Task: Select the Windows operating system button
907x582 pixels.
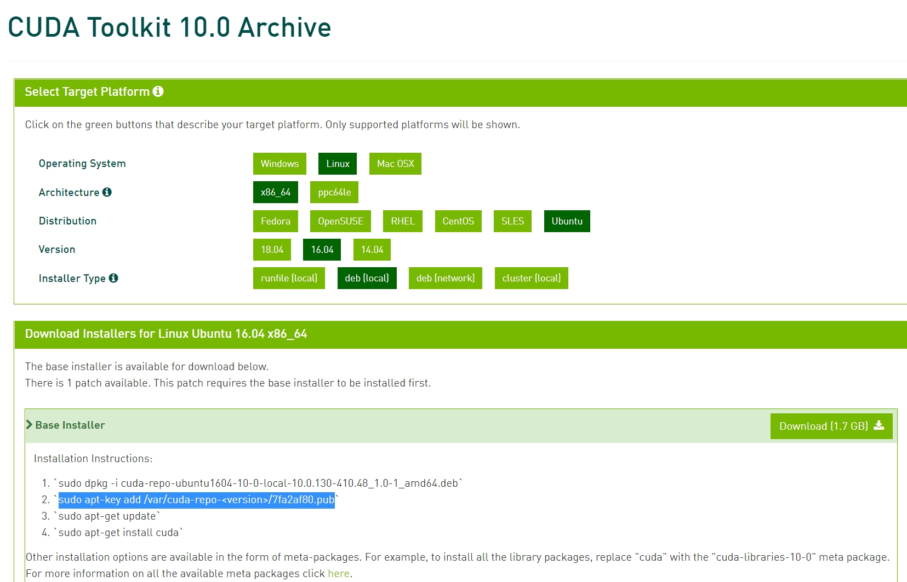Action: (279, 164)
